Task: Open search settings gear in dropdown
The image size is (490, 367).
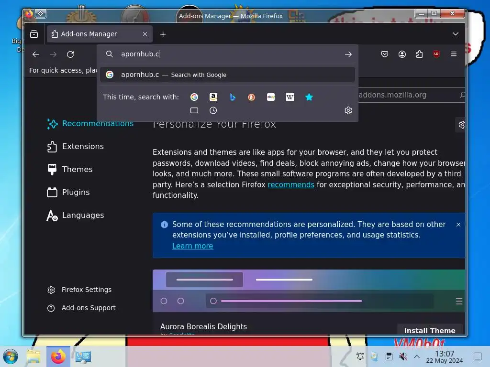Action: click(x=348, y=110)
